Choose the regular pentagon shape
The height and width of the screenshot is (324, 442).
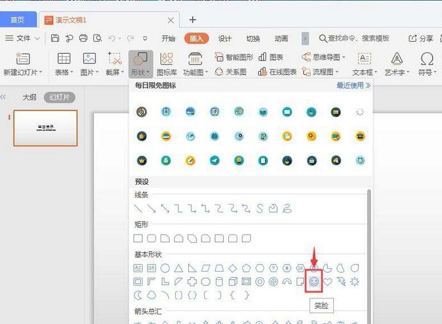click(246, 268)
